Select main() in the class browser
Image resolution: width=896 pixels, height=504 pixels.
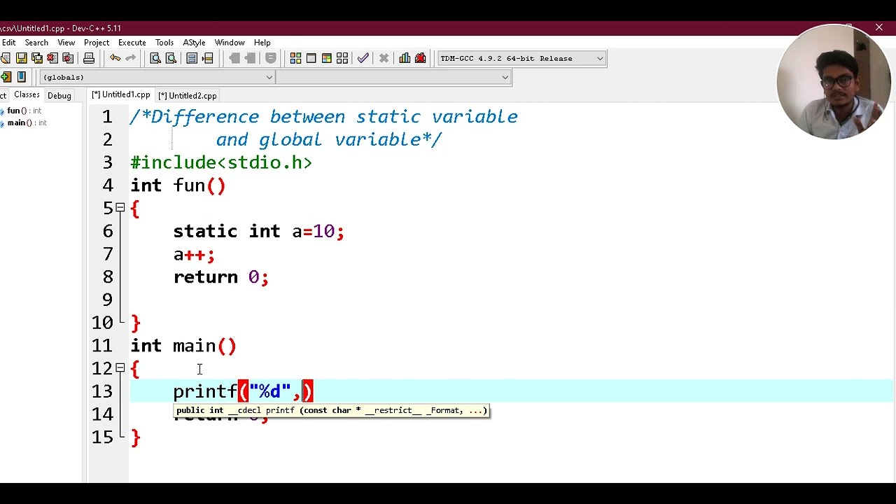click(x=27, y=123)
